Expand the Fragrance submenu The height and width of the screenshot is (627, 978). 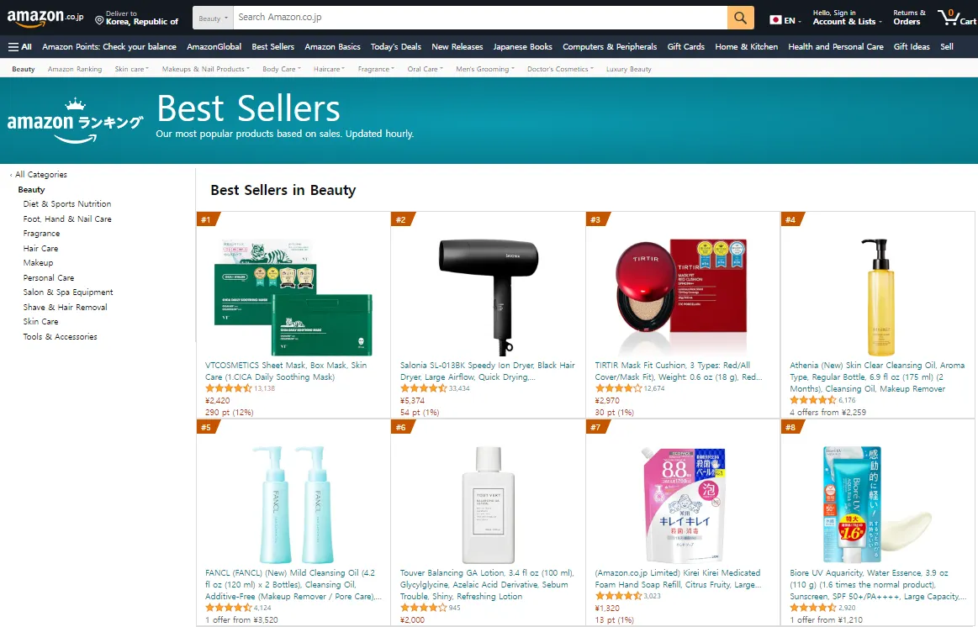point(376,69)
